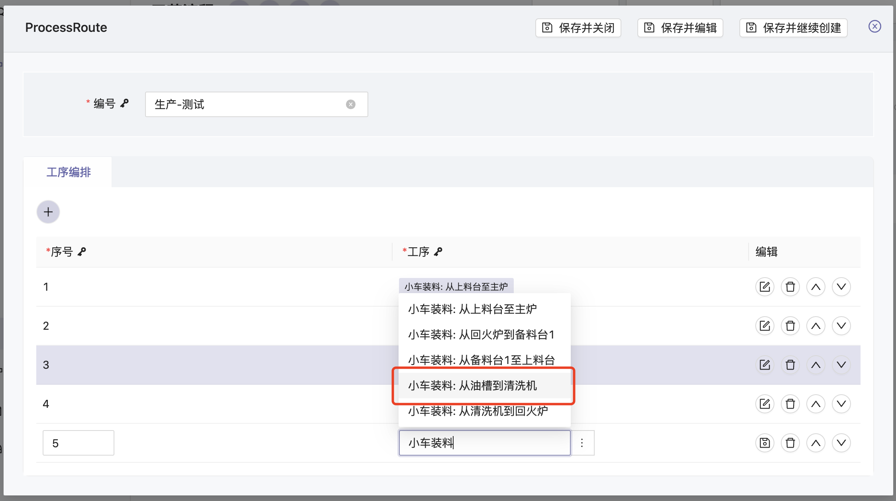This screenshot has height=501, width=896.
Task: Delete row 2 with the trash icon
Action: [790, 326]
